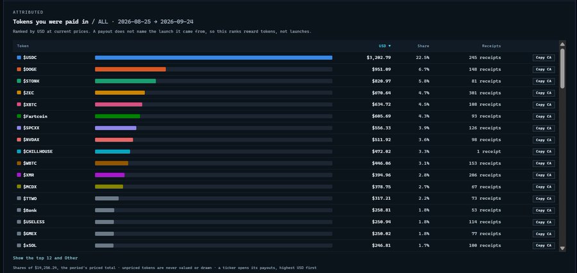This screenshot has width=577, height=273.
Task: Click the green $STONK color swatch
Action: coord(19,81)
